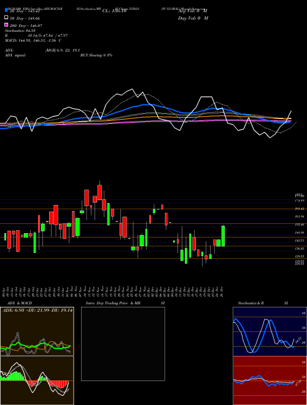This screenshot has width=307, height=405.
Task: Click the 149.98 price axis label
Action: tap(300, 233)
